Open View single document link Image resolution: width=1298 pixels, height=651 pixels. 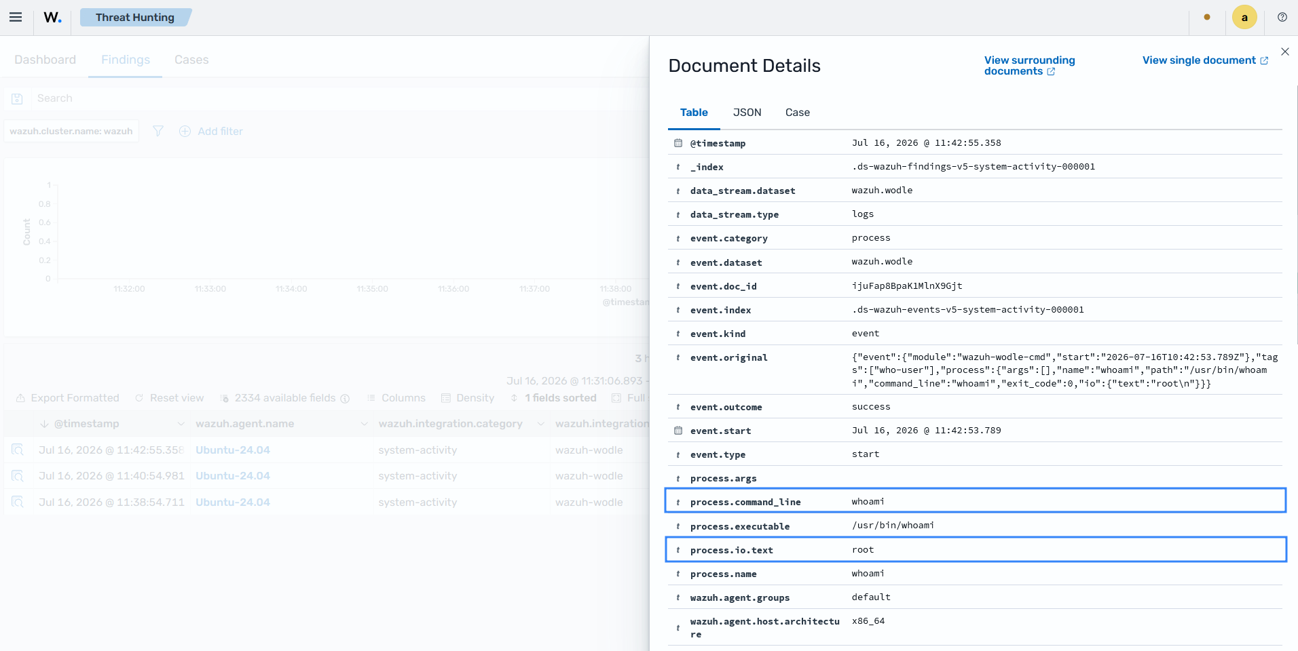point(1206,60)
